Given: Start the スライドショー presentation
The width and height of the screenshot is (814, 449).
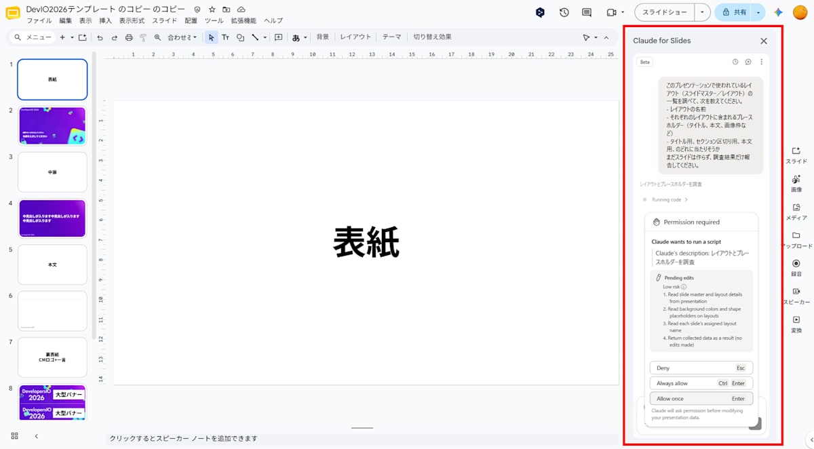Looking at the screenshot, I should (x=665, y=12).
